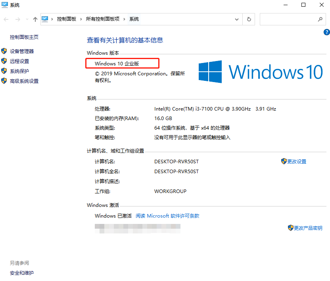Click the pen and touch value 没有可用于此显示器的笔或触控输入
Image resolution: width=330 pixels, height=281 pixels.
[x=192, y=138]
